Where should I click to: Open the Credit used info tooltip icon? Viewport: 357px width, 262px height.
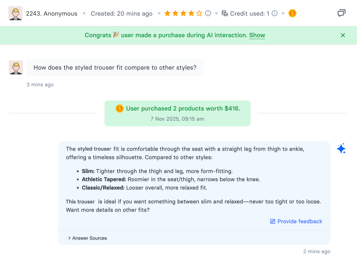click(274, 14)
